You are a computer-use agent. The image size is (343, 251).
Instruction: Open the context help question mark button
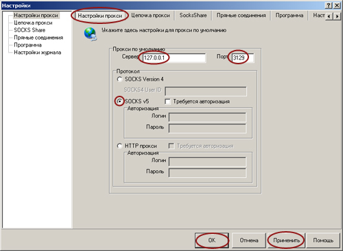[x=329, y=5]
